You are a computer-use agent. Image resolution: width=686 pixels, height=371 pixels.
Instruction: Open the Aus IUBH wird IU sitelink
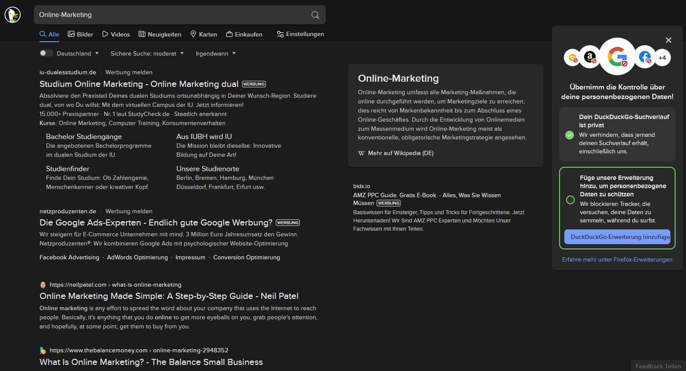(x=204, y=136)
